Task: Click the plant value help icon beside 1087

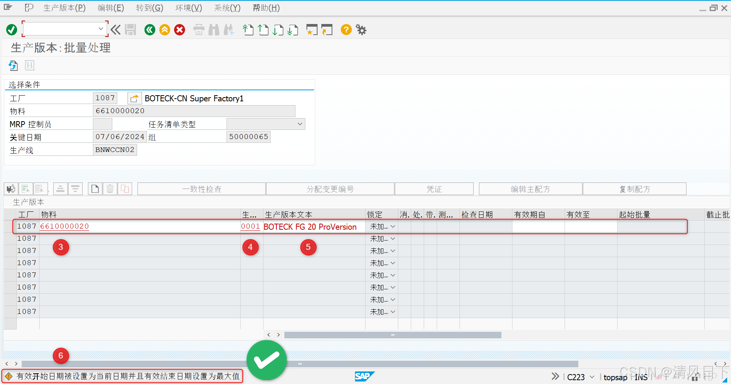Action: [134, 98]
